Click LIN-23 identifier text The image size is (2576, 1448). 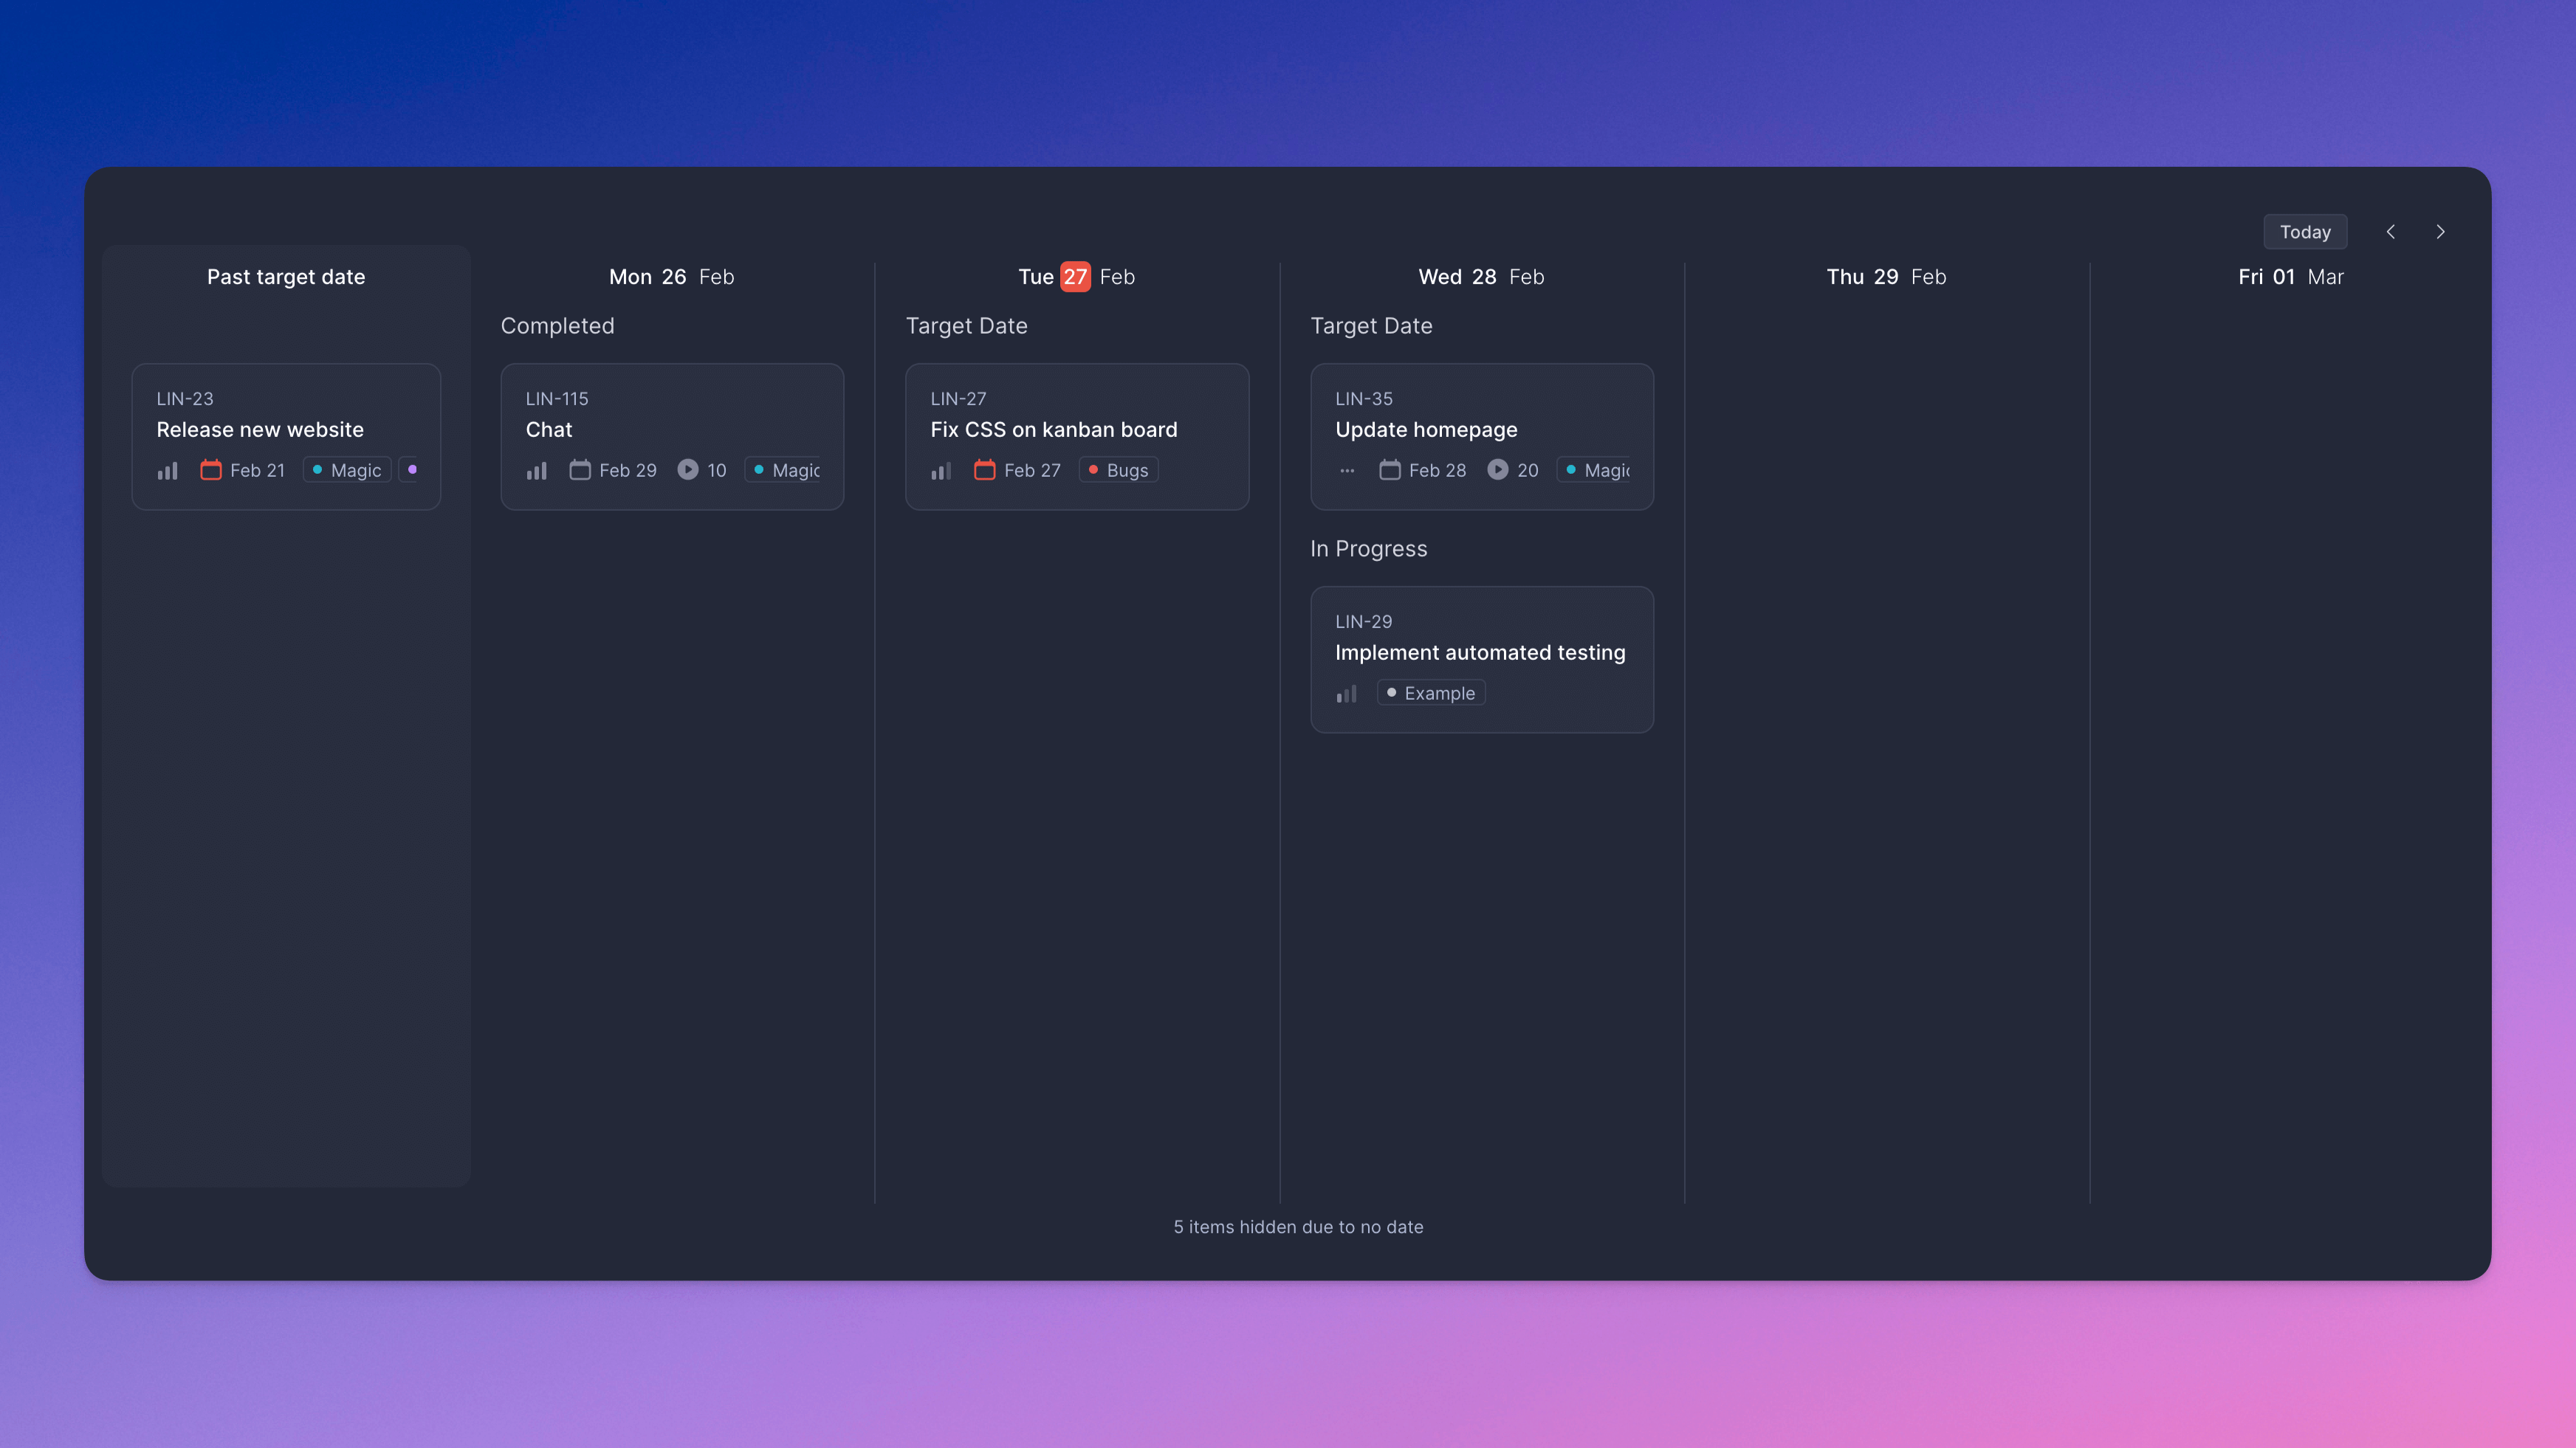(x=185, y=399)
